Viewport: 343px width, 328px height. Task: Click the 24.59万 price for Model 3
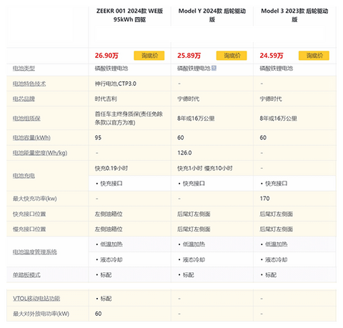(x=272, y=56)
